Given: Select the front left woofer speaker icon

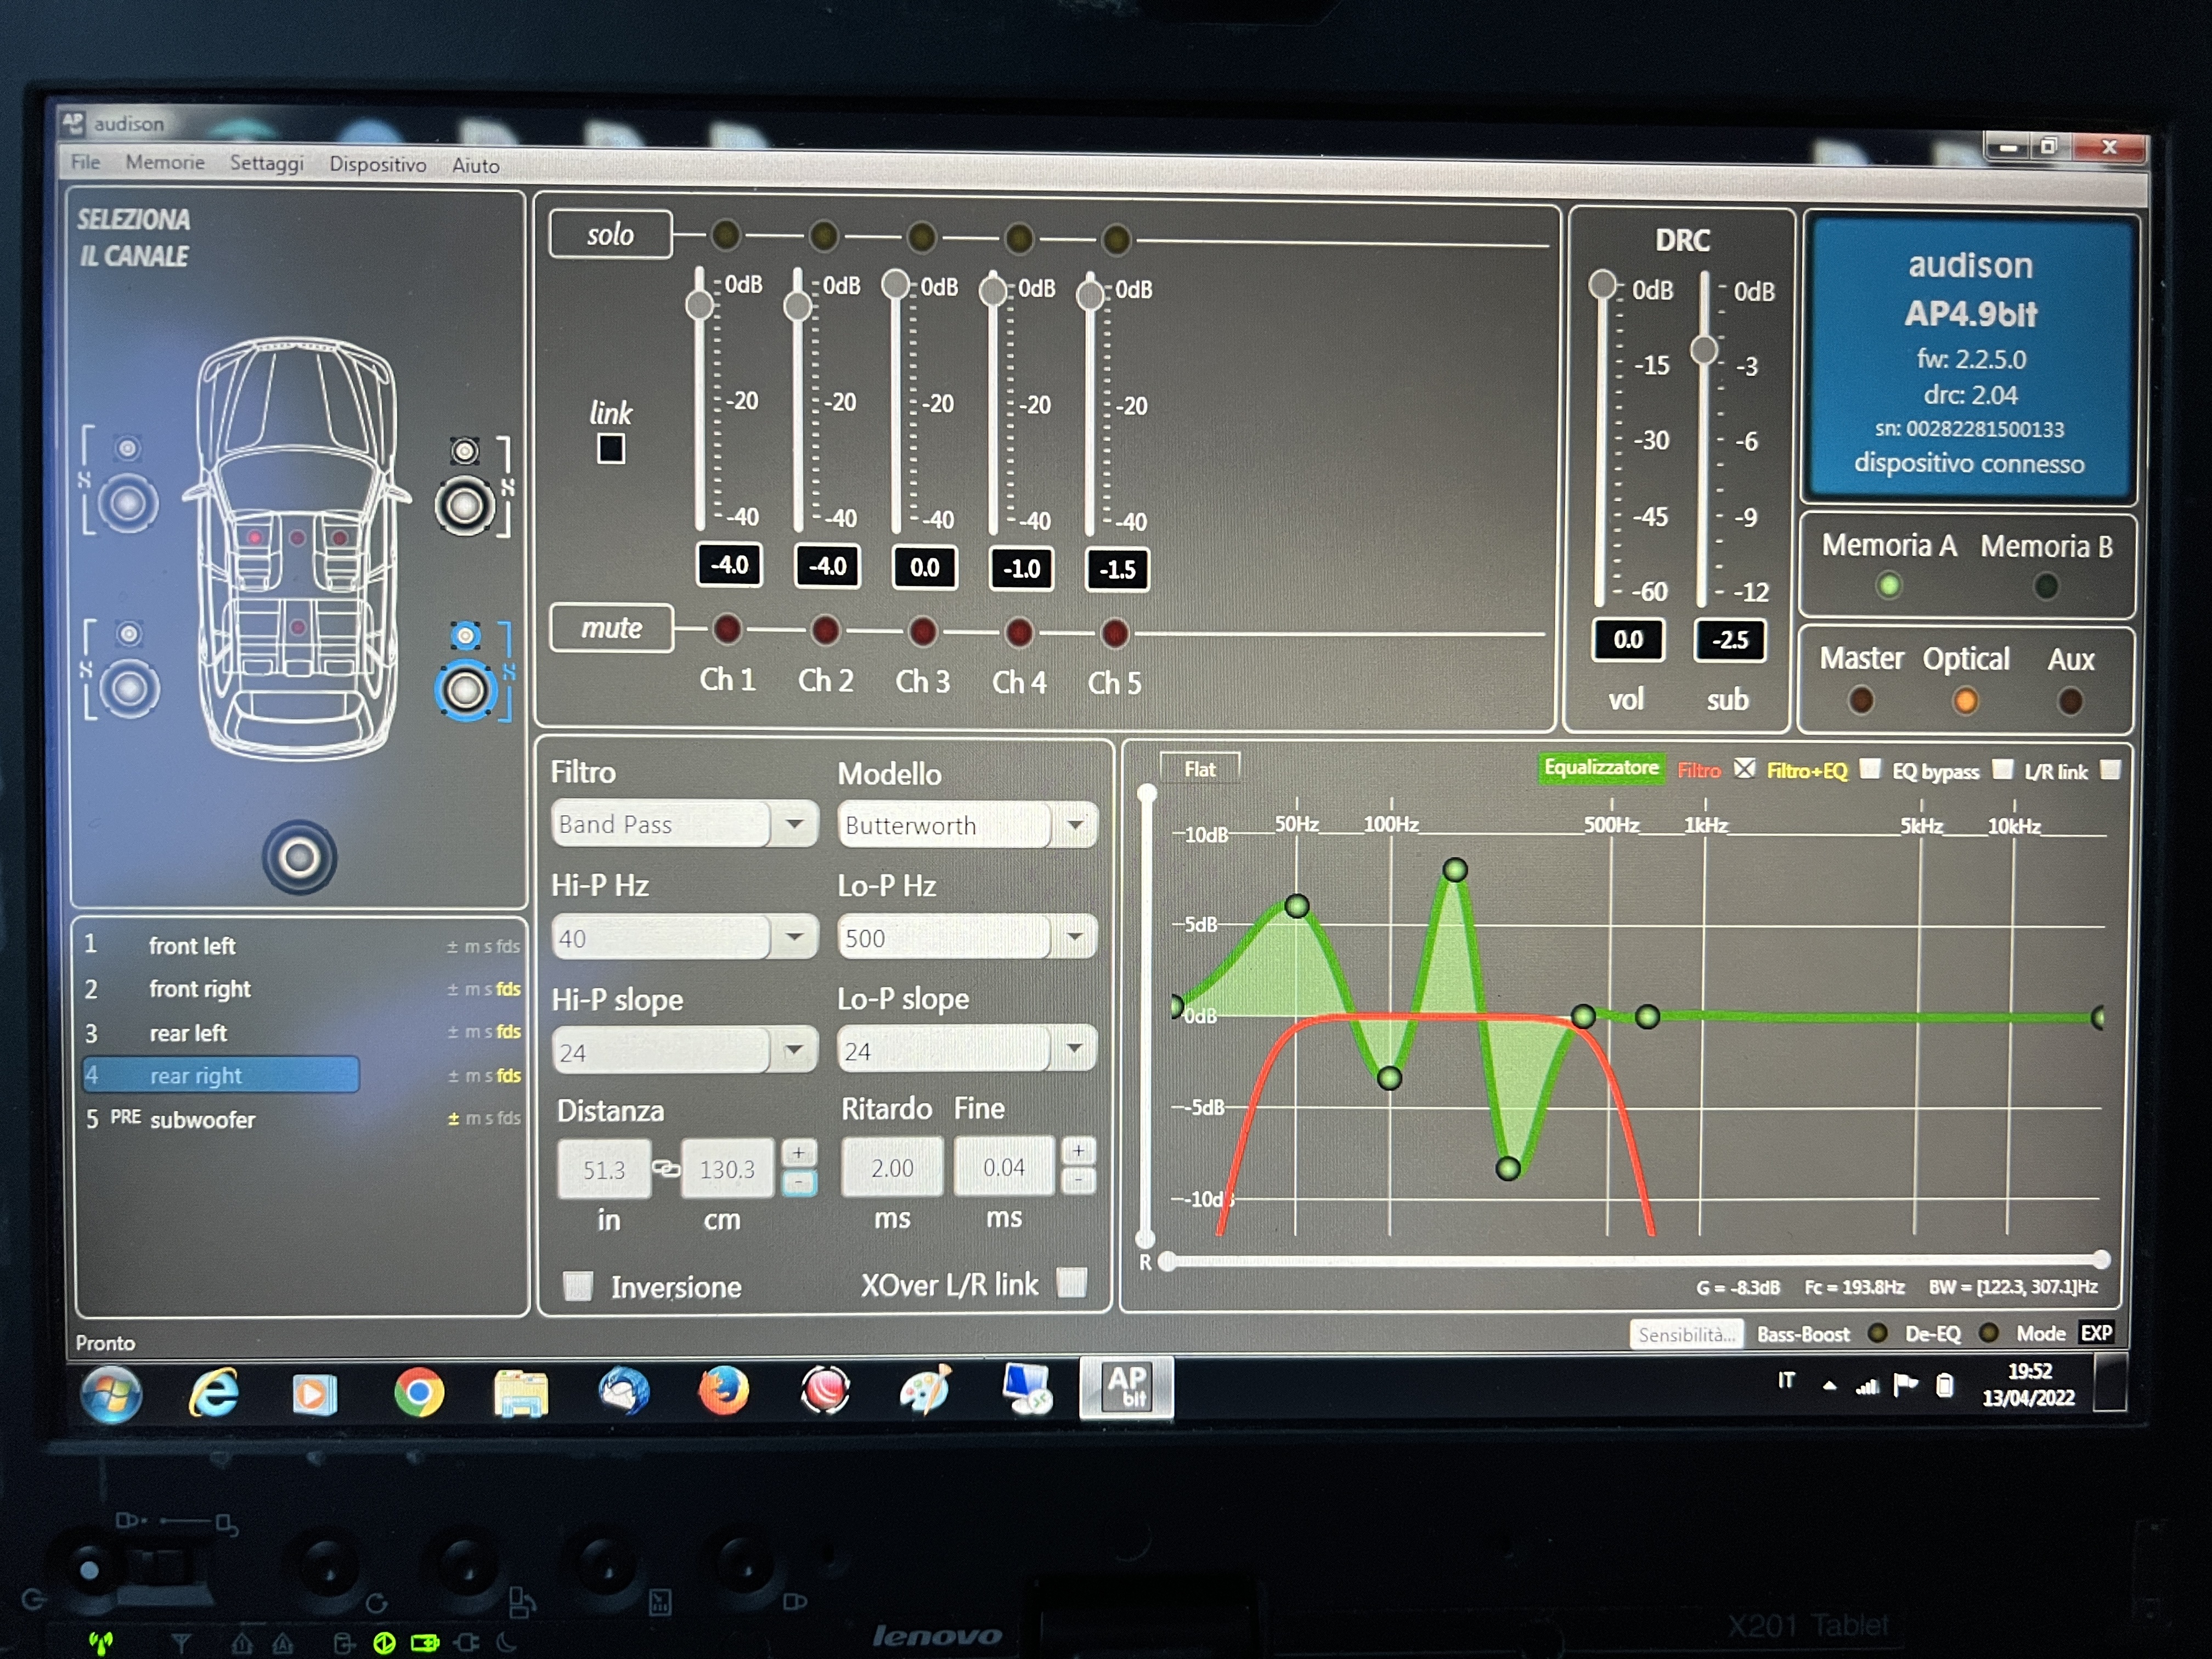Looking at the screenshot, I should (x=127, y=503).
